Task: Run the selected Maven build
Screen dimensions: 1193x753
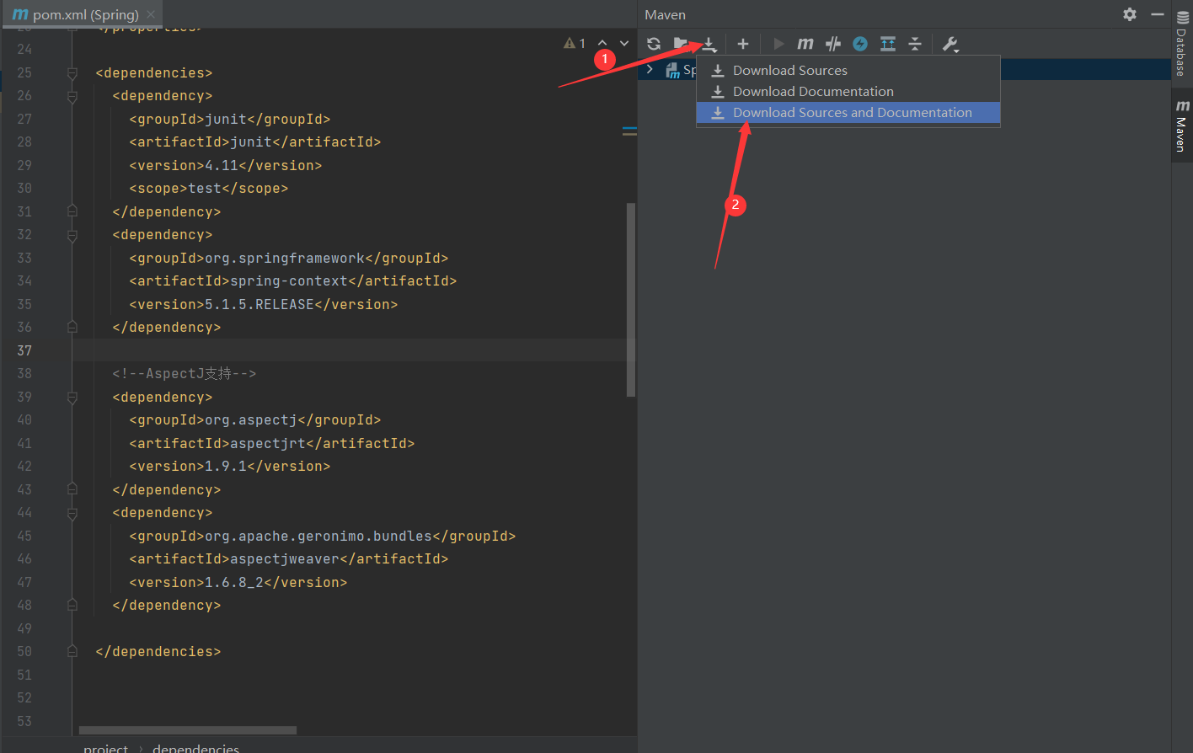Action: coord(778,44)
